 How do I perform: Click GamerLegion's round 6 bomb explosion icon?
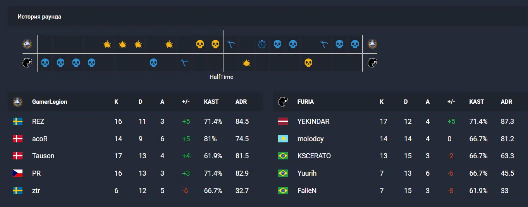(122, 44)
